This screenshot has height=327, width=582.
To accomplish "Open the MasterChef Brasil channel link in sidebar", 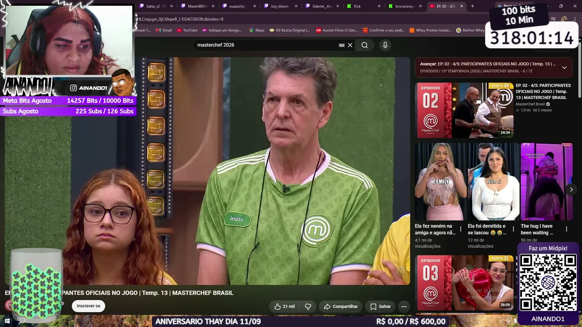I will [530, 104].
